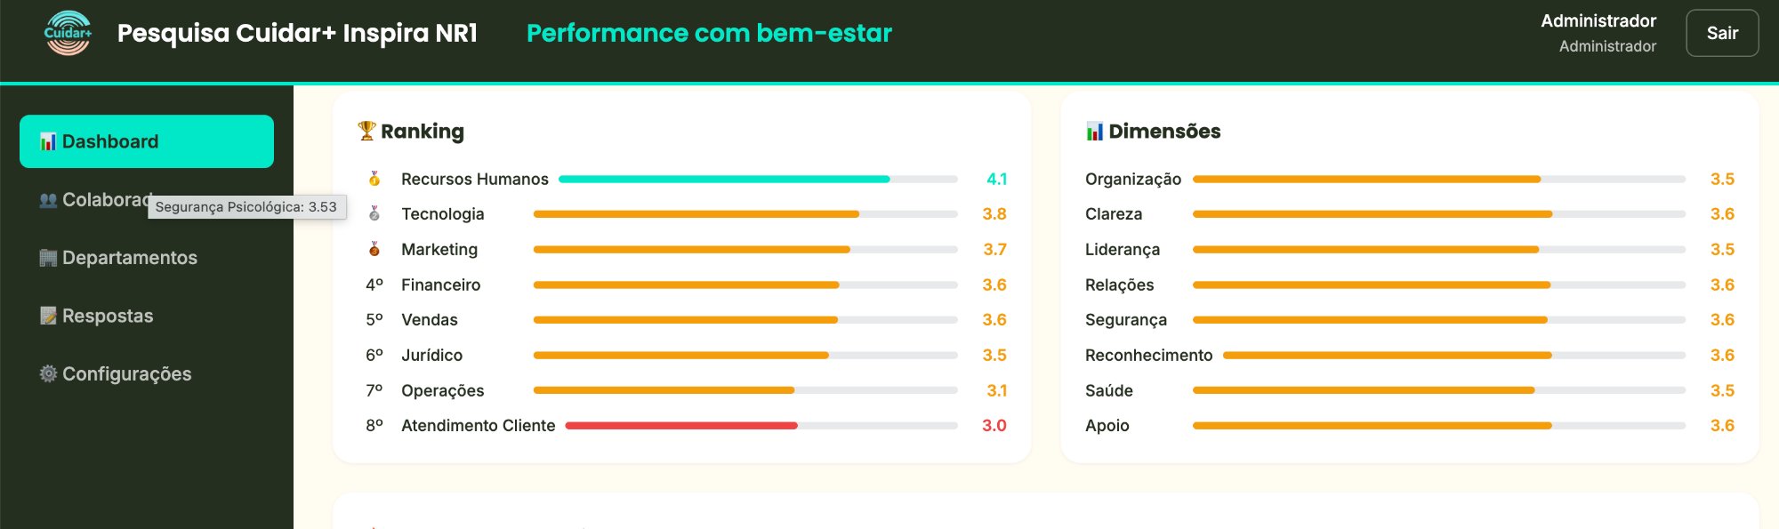
Task: Click the Dimensões chart icon
Action: point(1094,132)
